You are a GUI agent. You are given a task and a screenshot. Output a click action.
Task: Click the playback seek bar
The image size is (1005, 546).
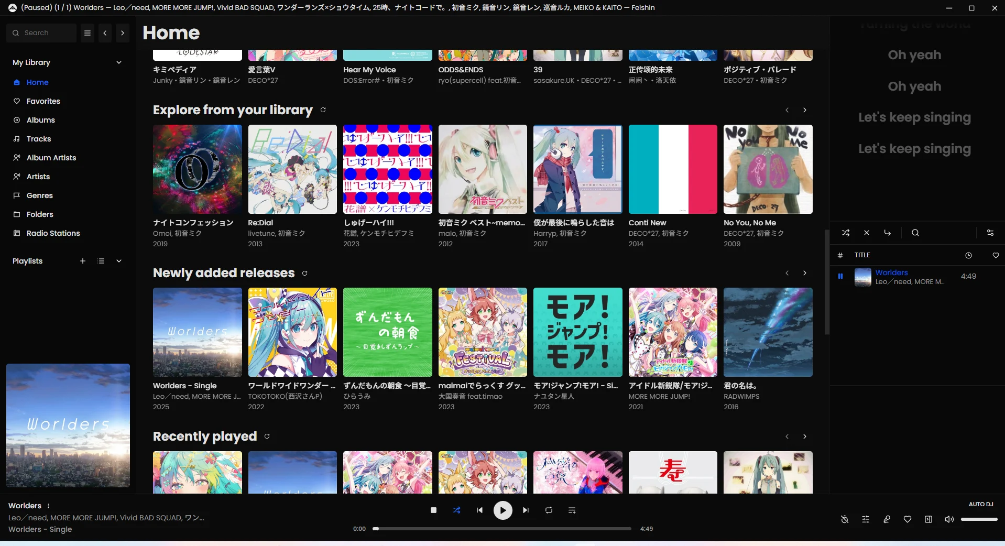502,529
